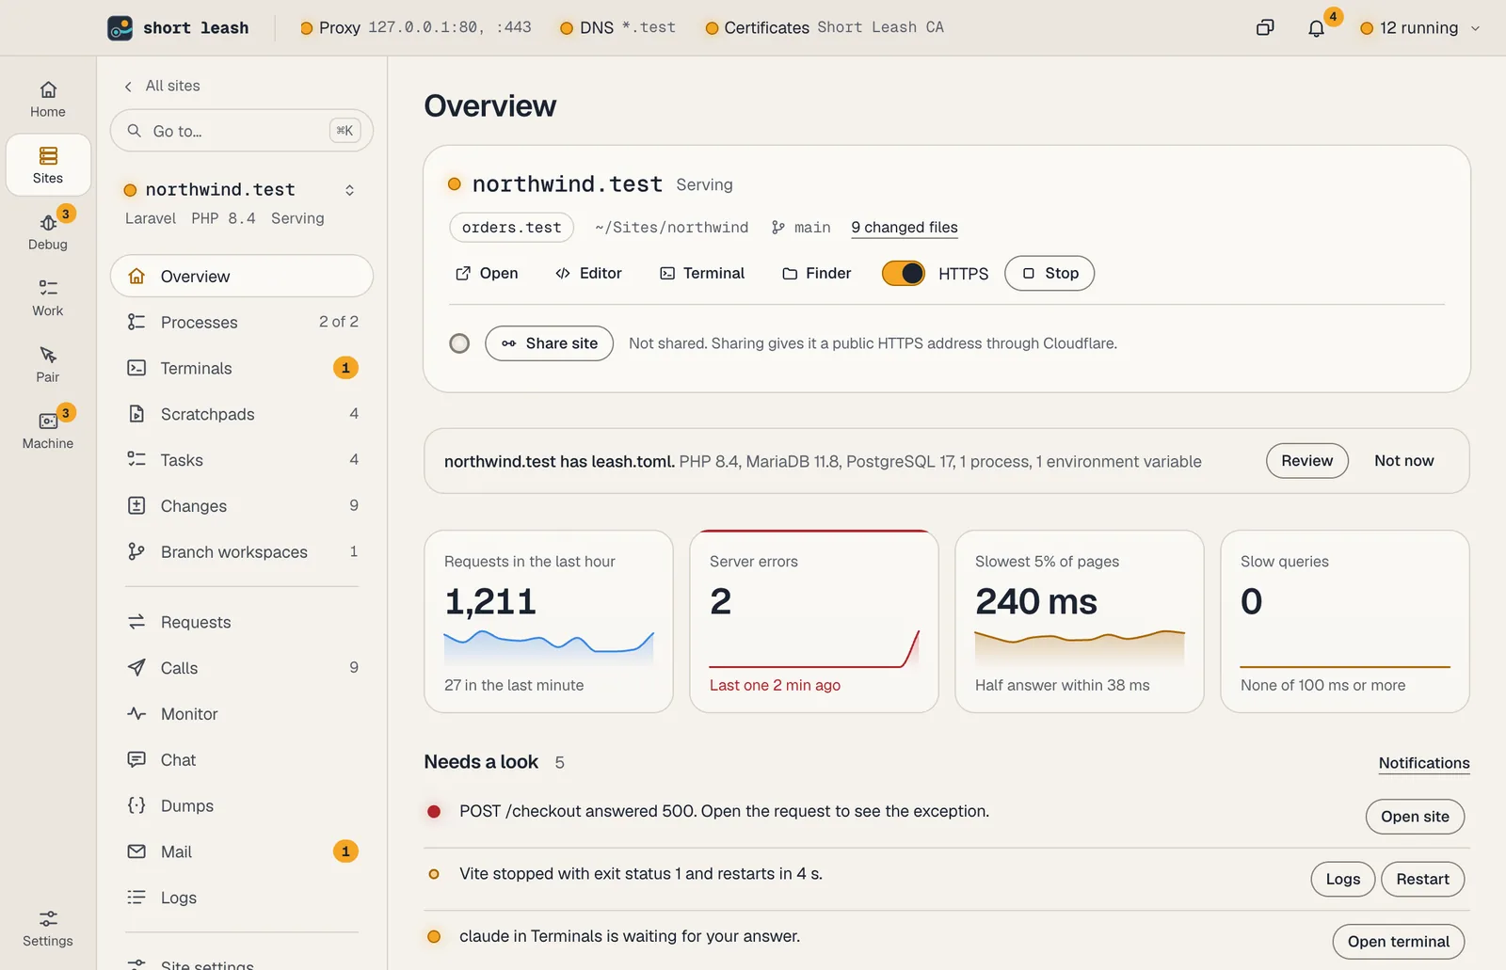Click the search magnifier icon
Viewport: 1506px width, 970px height.
pos(135,131)
